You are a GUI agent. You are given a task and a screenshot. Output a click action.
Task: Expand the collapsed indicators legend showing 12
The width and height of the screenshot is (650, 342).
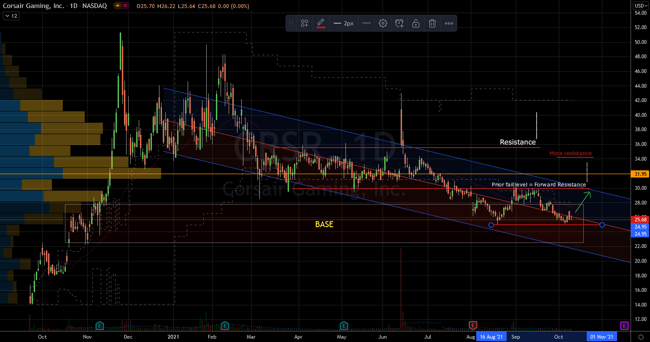[11, 16]
